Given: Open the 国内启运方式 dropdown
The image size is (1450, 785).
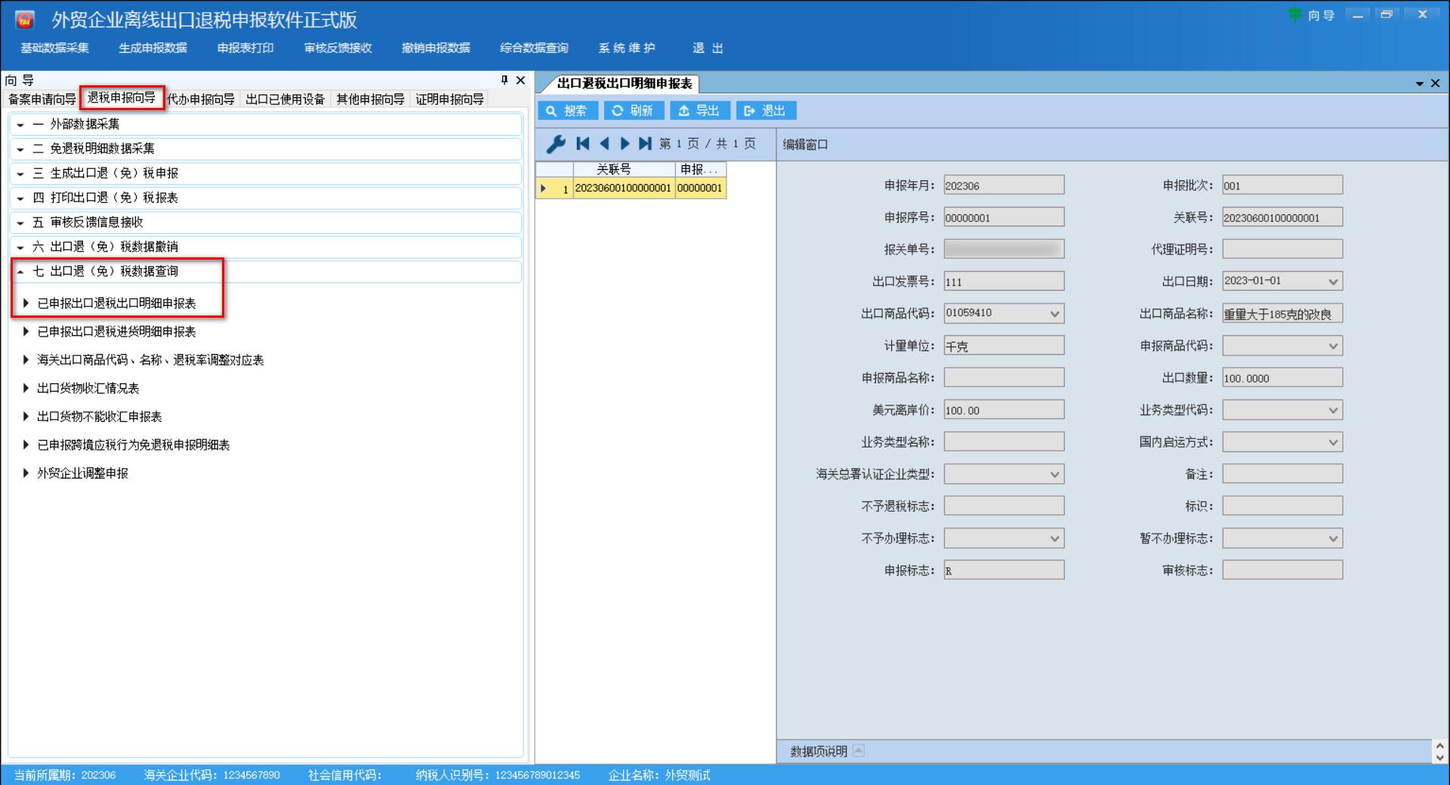Looking at the screenshot, I should click(x=1333, y=442).
